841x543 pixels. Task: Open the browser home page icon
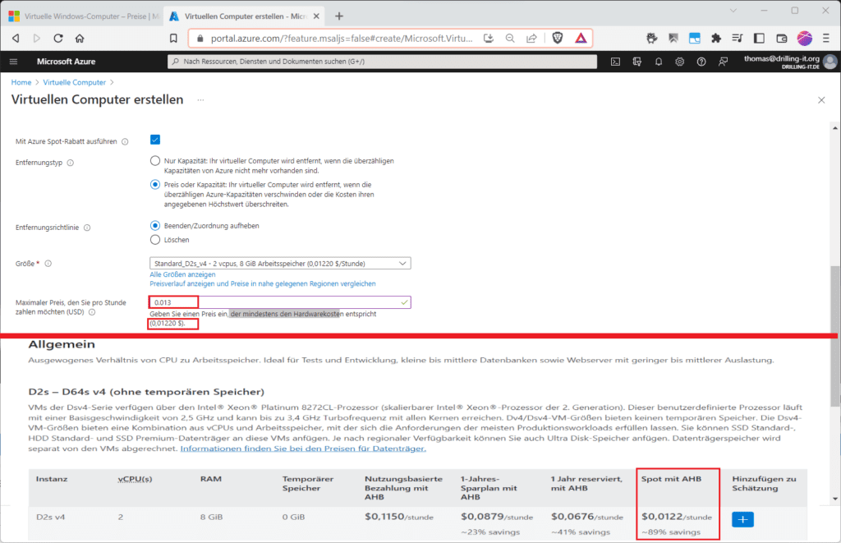(x=80, y=38)
